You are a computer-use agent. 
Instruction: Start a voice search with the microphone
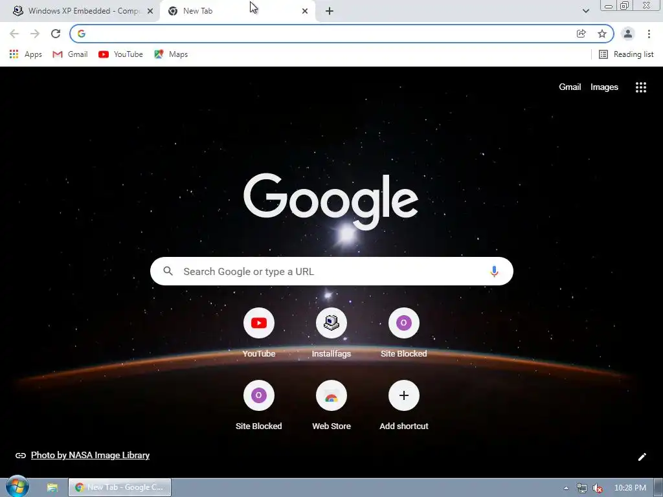tap(494, 271)
